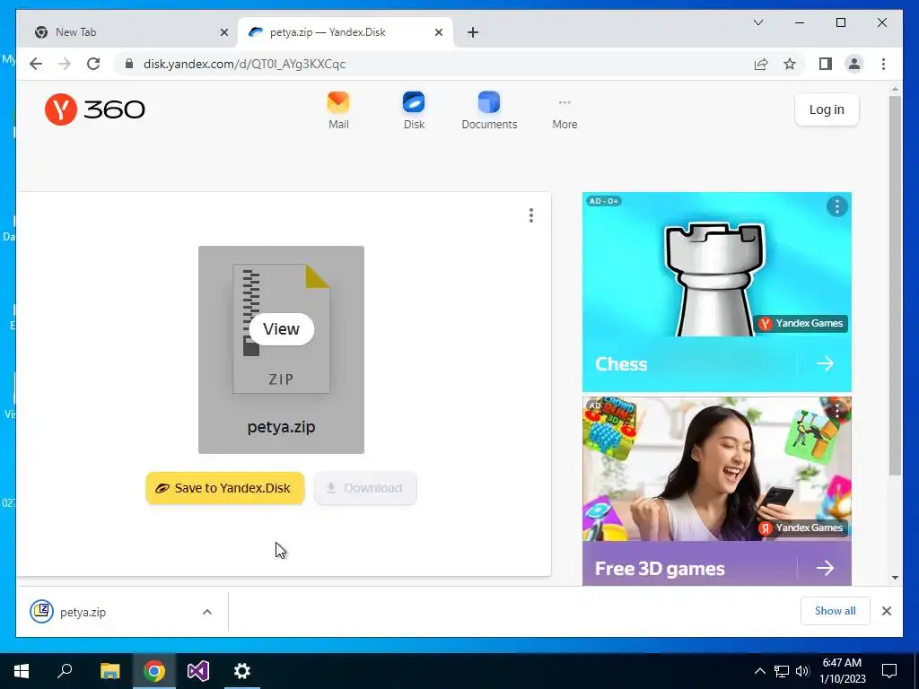Click the Chess game ad image
The image size is (919, 689).
(x=716, y=265)
